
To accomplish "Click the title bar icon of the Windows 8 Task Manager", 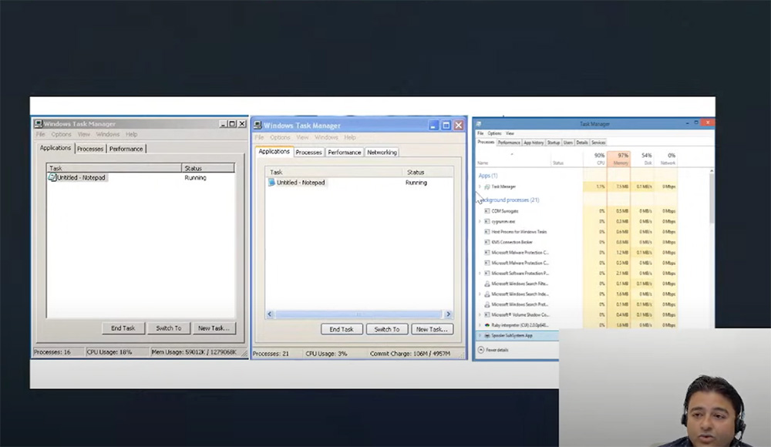I will point(479,124).
